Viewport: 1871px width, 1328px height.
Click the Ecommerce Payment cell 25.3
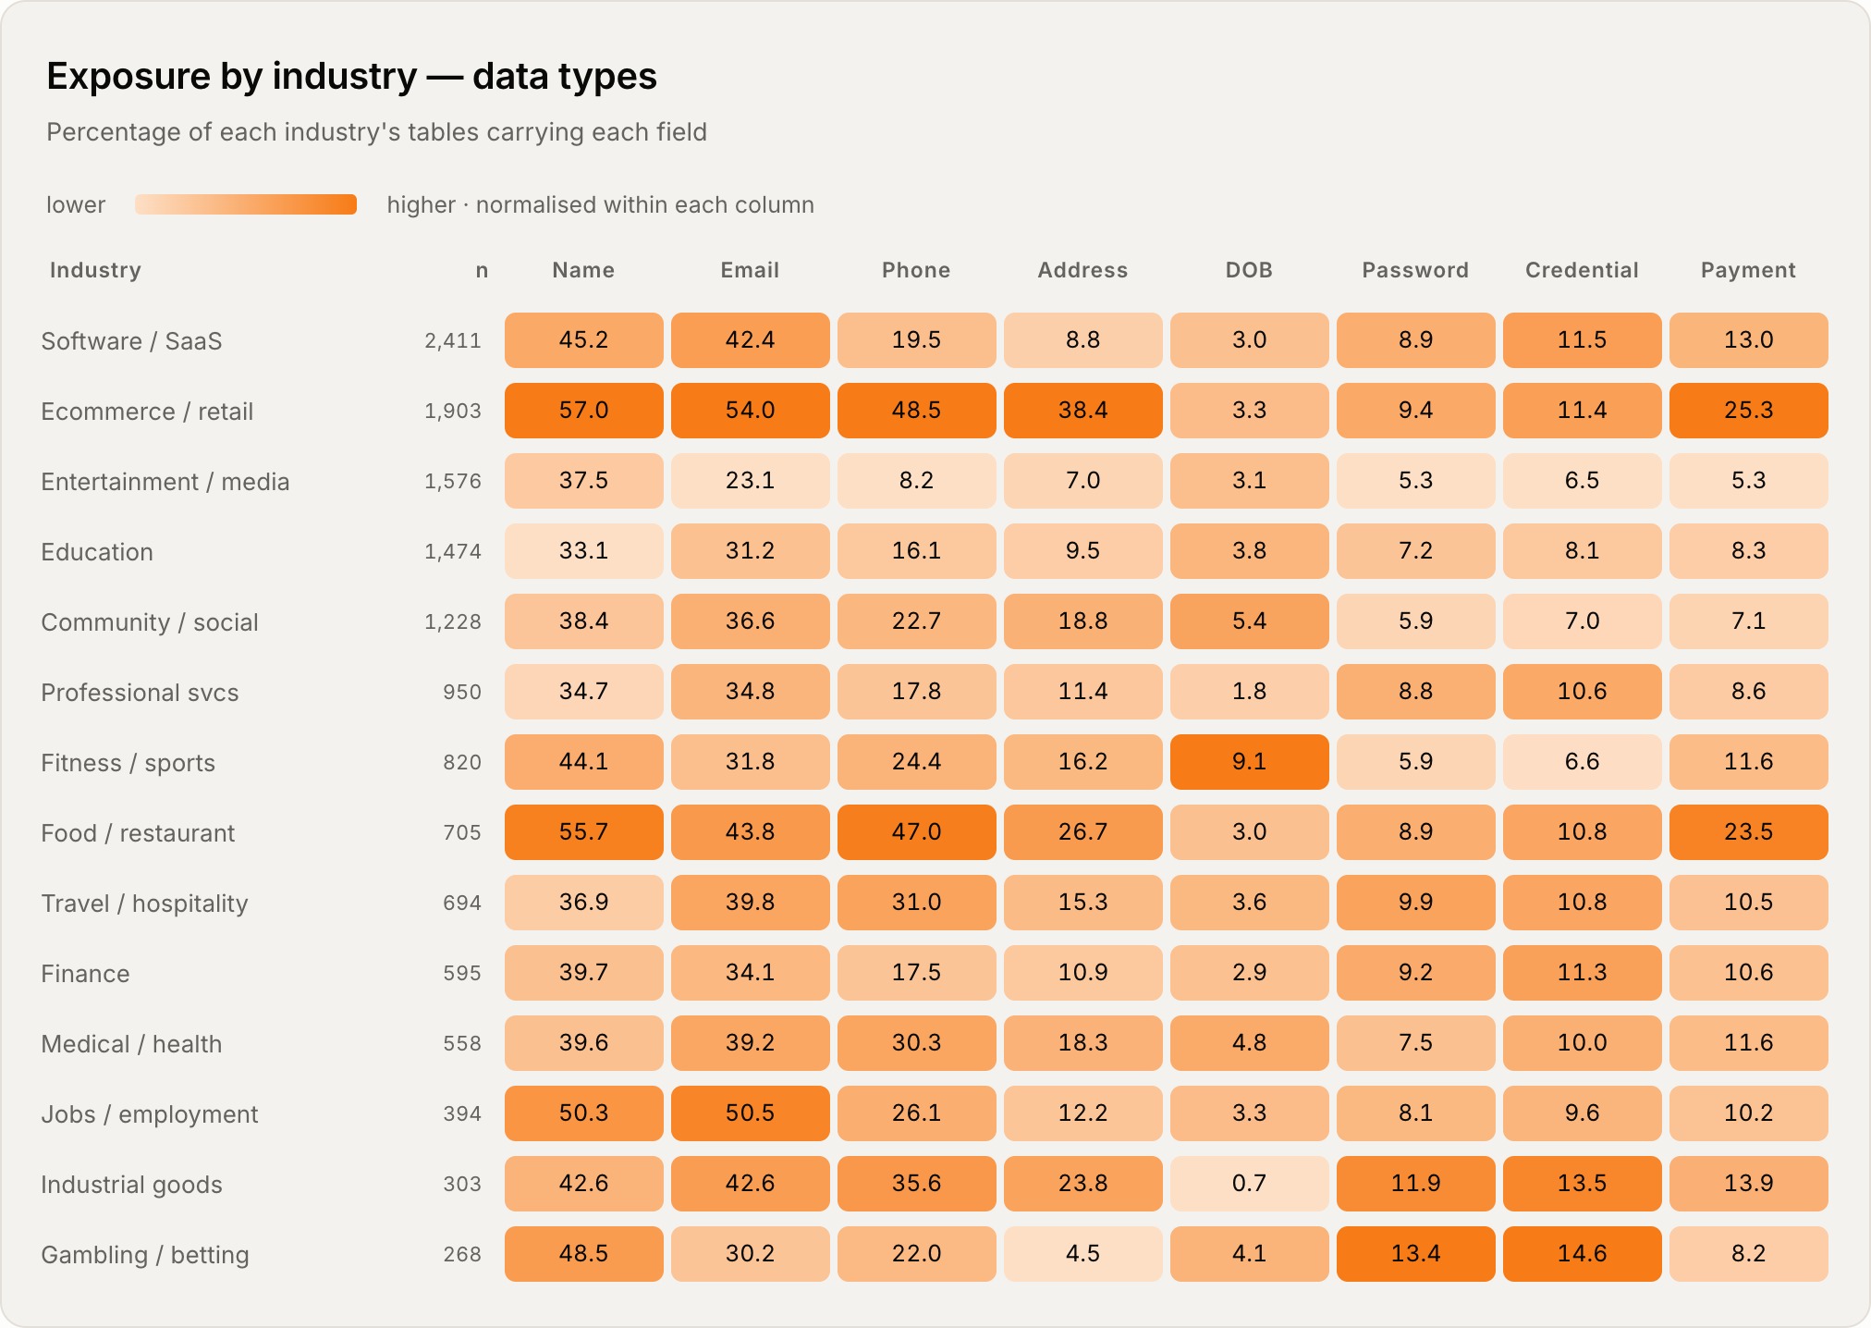tap(1748, 411)
